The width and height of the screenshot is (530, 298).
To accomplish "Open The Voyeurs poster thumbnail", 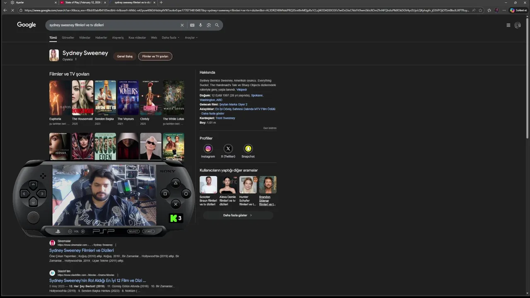I will 128,98.
